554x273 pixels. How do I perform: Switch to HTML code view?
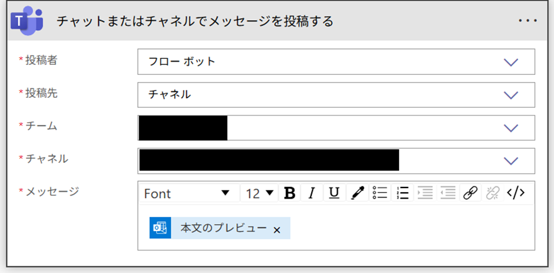coord(516,193)
